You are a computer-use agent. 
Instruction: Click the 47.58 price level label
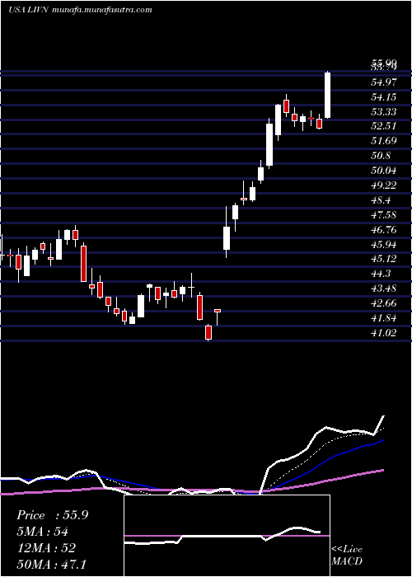tap(384, 215)
